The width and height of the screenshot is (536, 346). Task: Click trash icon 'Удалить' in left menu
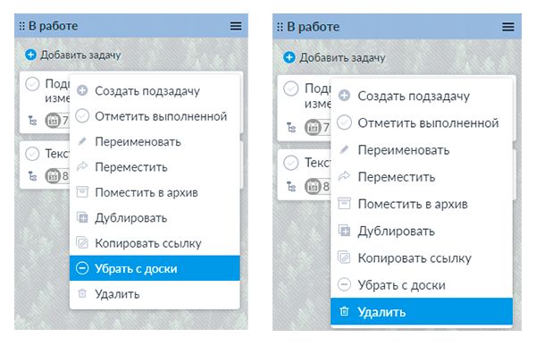(82, 293)
